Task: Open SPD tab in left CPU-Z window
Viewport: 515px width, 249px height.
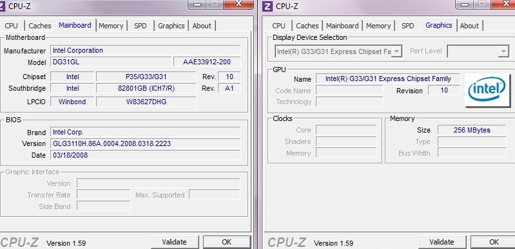Action: [141, 26]
